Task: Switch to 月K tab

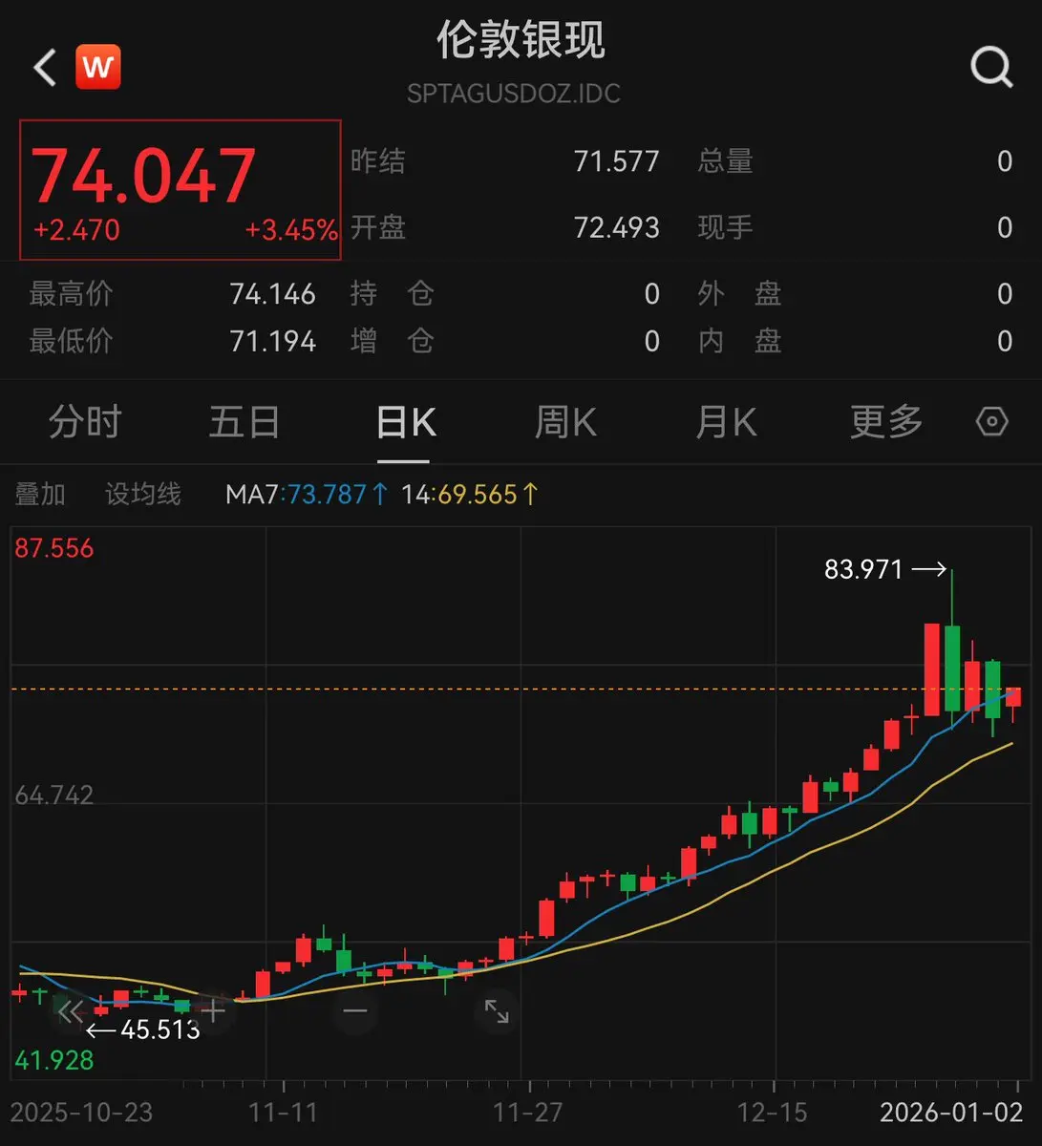Action: [x=726, y=421]
